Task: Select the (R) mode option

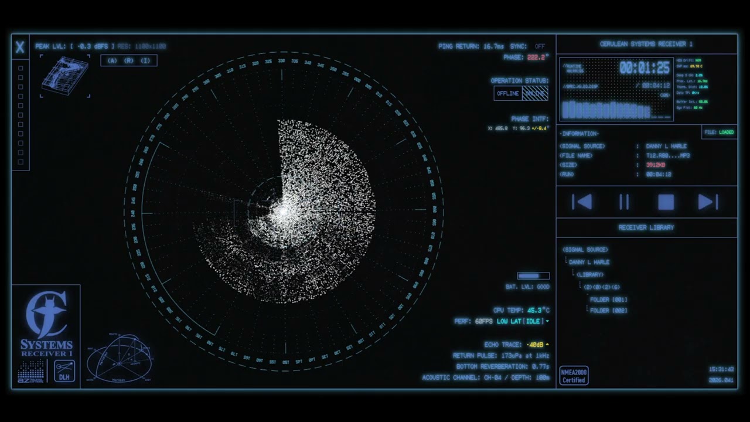Action: click(x=128, y=60)
